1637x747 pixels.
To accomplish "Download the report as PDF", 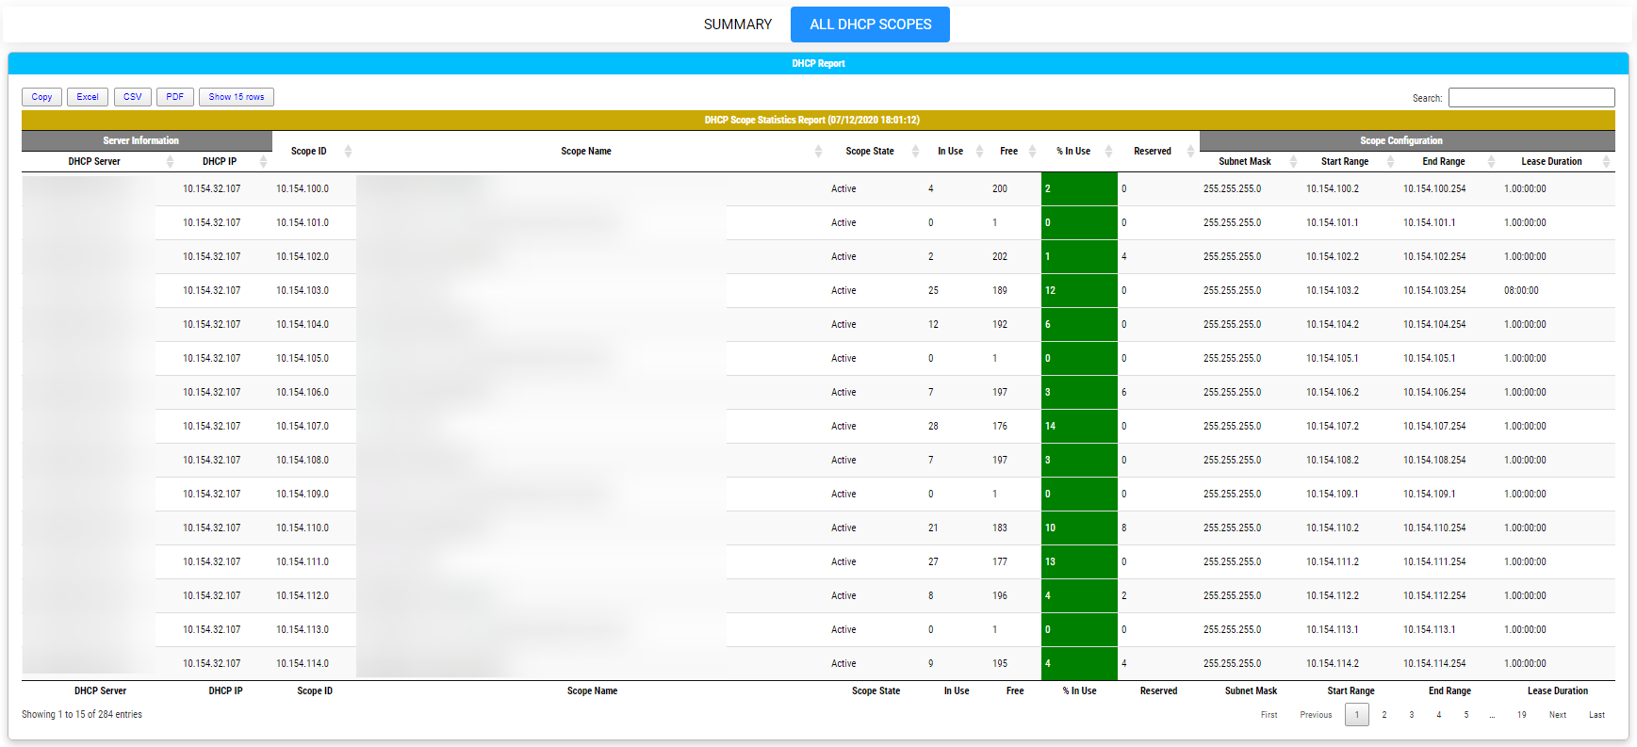I will pyautogui.click(x=175, y=97).
